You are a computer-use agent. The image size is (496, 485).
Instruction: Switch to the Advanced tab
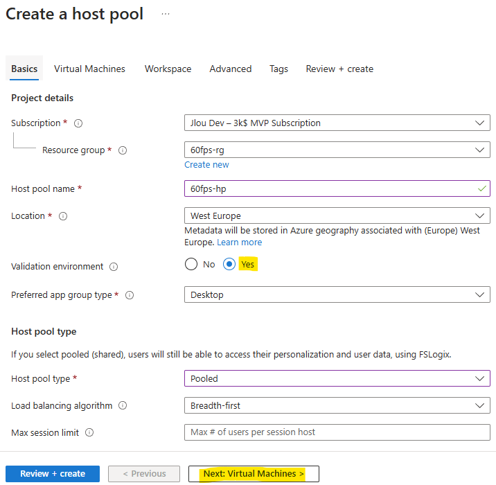coord(231,69)
